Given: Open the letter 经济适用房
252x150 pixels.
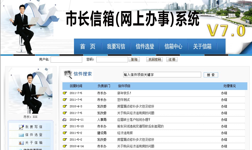Looking at the screenshot, I should [125, 133].
